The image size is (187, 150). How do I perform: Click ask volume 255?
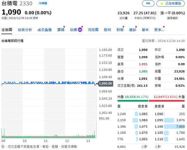(182, 114)
